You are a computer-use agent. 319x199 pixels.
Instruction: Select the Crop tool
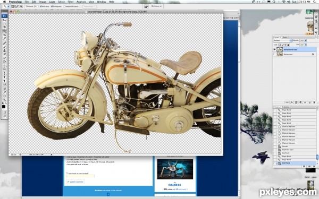(x=4, y=35)
